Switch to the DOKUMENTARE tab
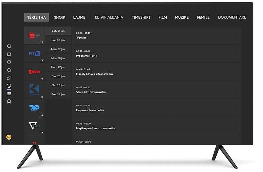This screenshot has width=263, height=172. [232, 17]
